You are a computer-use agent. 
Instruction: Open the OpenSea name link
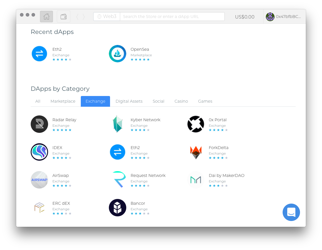point(140,49)
